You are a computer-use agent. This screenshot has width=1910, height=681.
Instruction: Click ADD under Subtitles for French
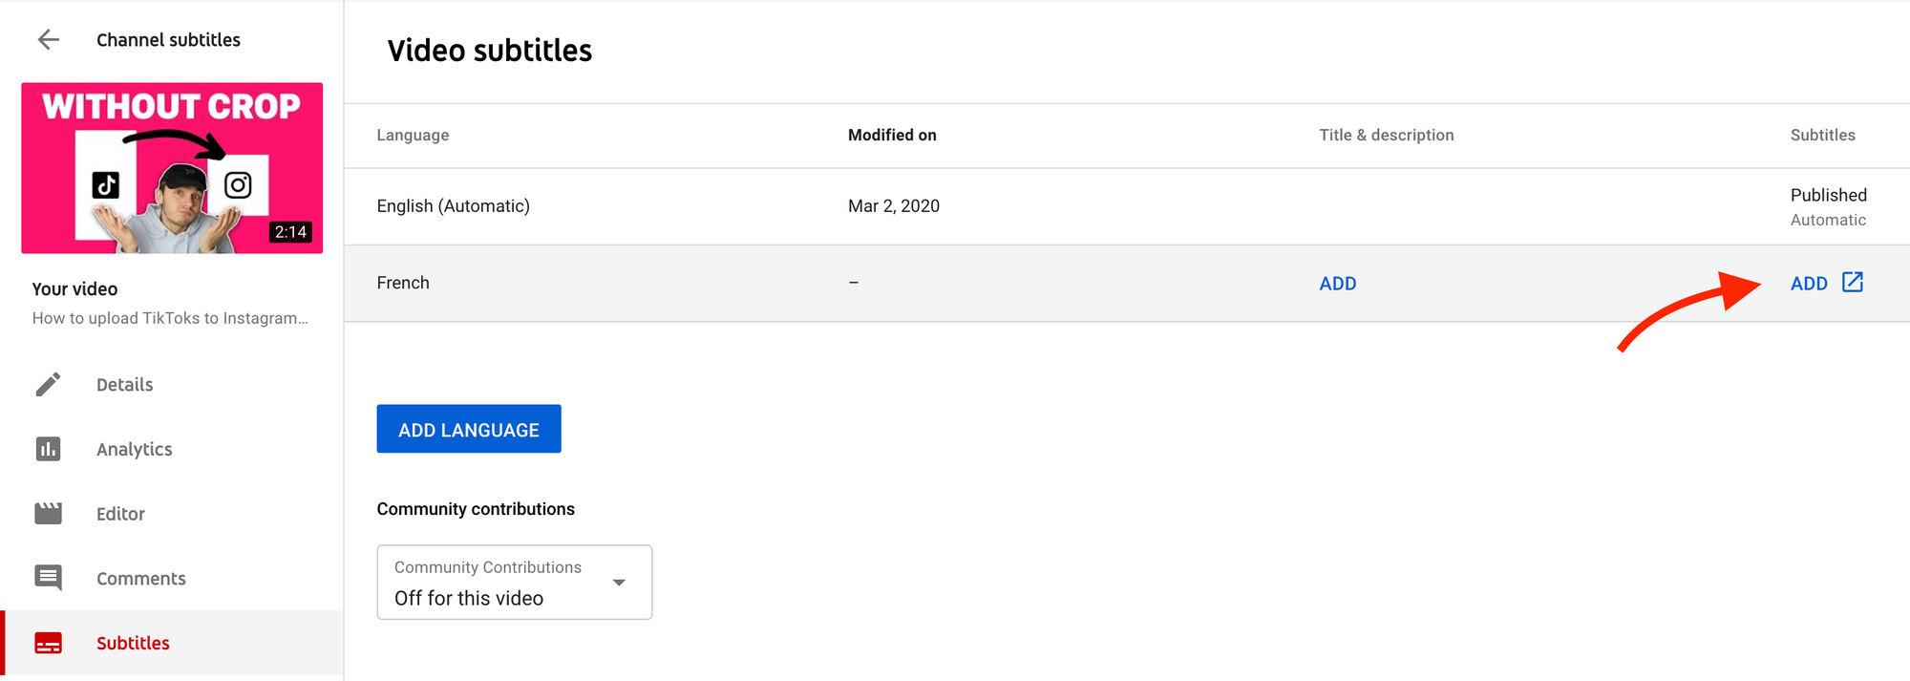click(x=1809, y=284)
